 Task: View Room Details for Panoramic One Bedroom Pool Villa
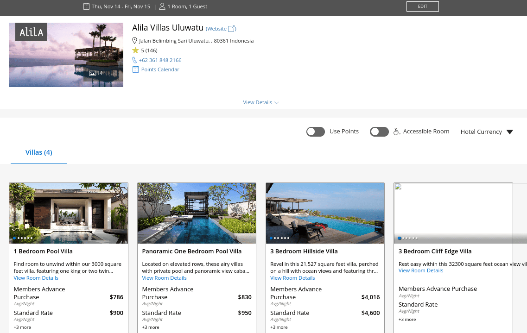[165, 278]
